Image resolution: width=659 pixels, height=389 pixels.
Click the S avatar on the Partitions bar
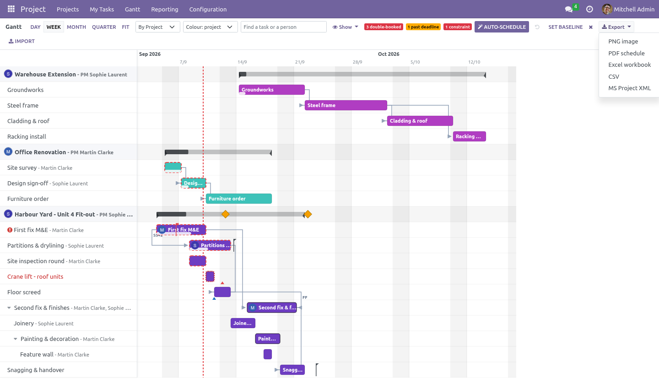(x=195, y=245)
